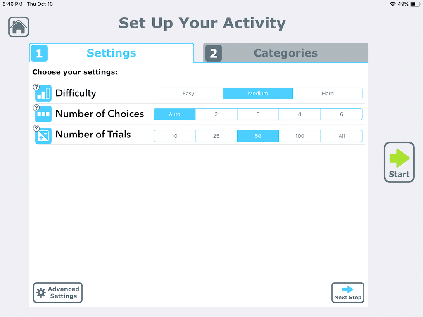Click the Difficulty bar chart icon
The image size is (423, 317).
43,93
